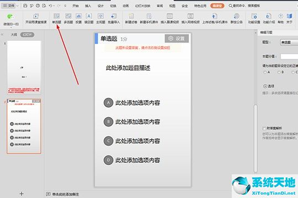Click 上传试卷/手机课件 upload button

point(215,19)
